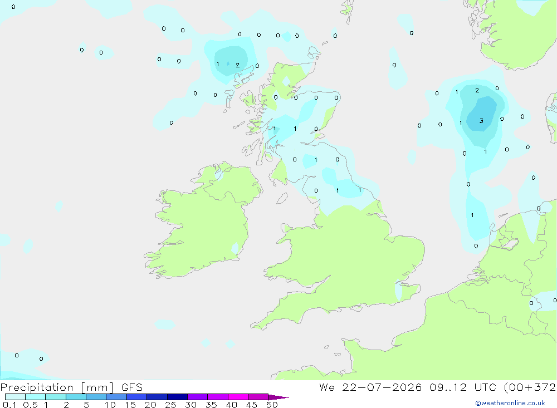Viewport: 557px width, 408px height.
Task: Click the 'GFS' model label
Action: click(x=132, y=387)
